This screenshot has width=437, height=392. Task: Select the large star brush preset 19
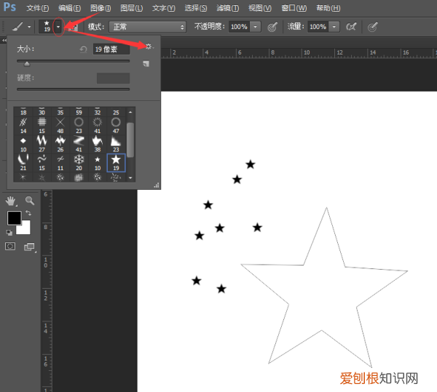116,161
